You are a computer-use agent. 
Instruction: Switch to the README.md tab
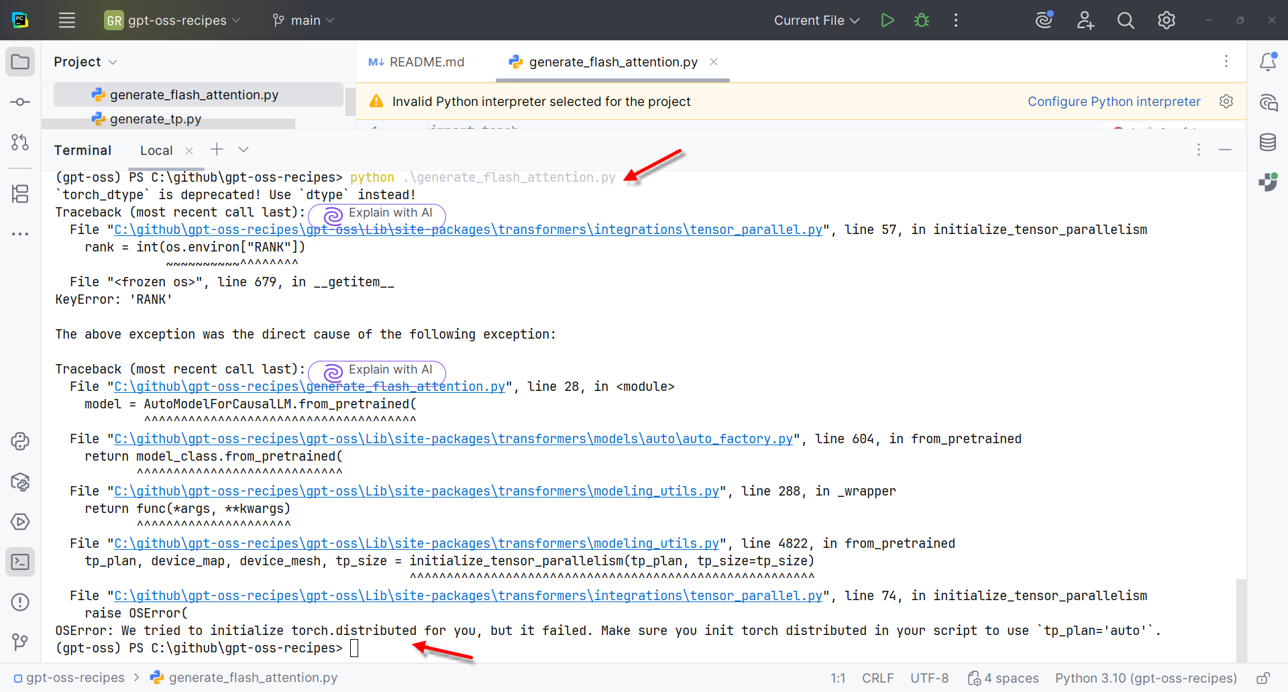pos(416,62)
